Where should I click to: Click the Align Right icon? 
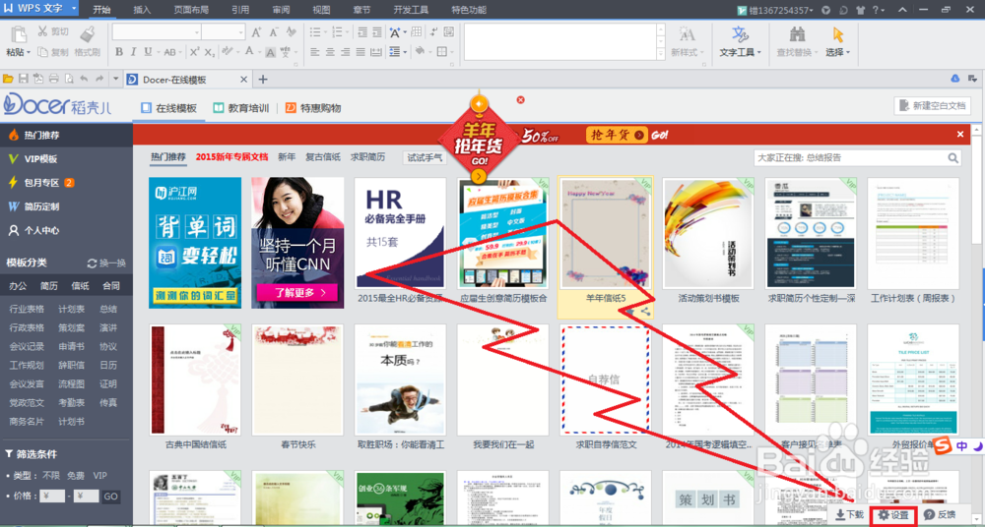(x=346, y=52)
